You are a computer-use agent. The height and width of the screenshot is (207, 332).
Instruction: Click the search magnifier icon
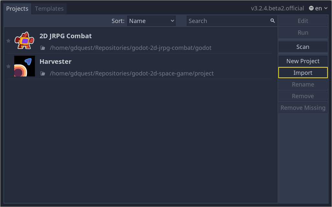click(x=272, y=21)
